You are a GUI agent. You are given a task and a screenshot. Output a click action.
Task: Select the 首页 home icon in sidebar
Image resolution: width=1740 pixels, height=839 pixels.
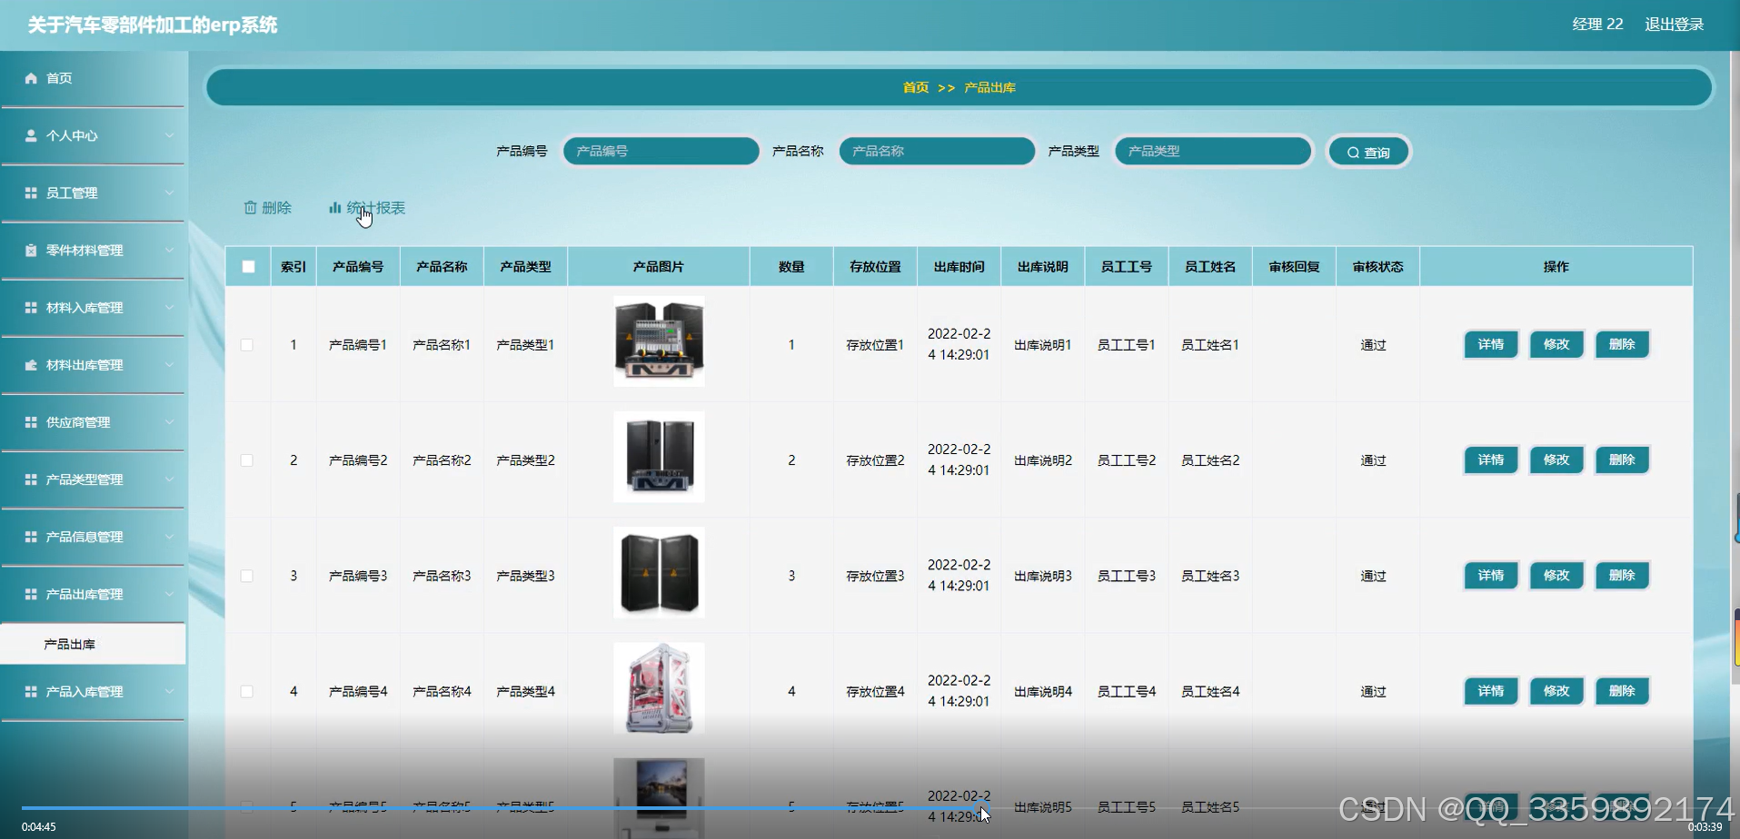[30, 77]
